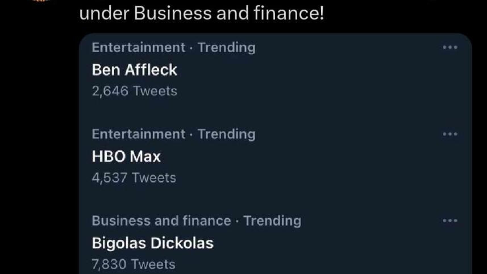Viewport: 487px width, 274px height.
Task: Click the word Tweets under Bigolas Dickolas
Action: pyautogui.click(x=154, y=264)
